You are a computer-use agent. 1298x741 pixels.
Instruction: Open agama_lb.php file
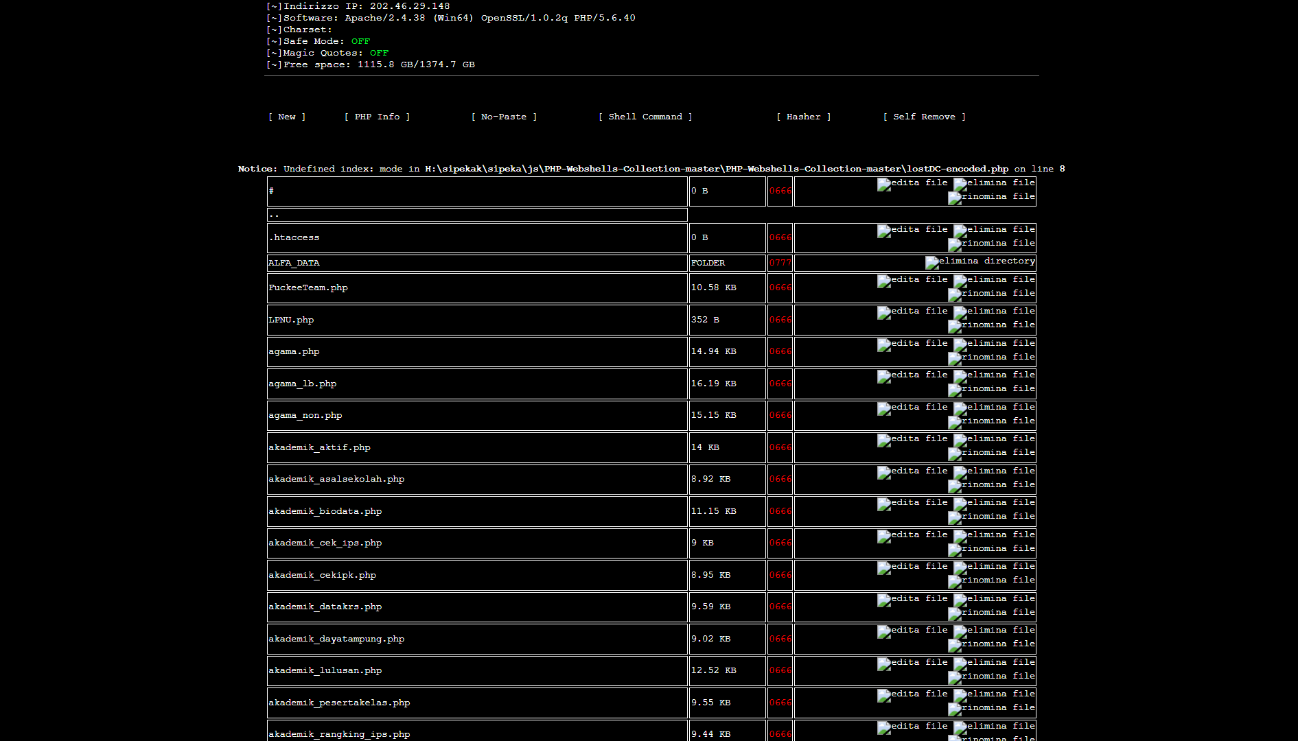tap(303, 384)
